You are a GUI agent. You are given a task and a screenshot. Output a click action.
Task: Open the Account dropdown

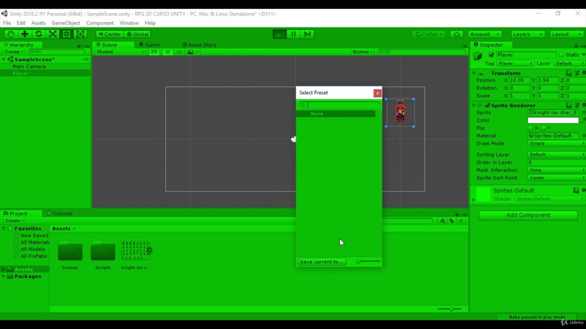pyautogui.click(x=486, y=34)
